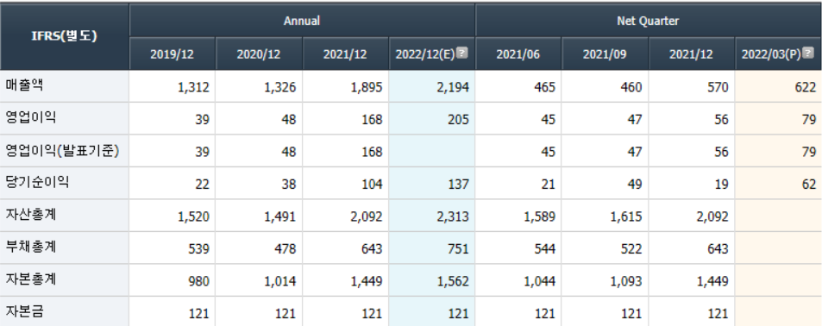Click the 부채총계 value 478
This screenshot has width=822, height=326.
click(286, 249)
